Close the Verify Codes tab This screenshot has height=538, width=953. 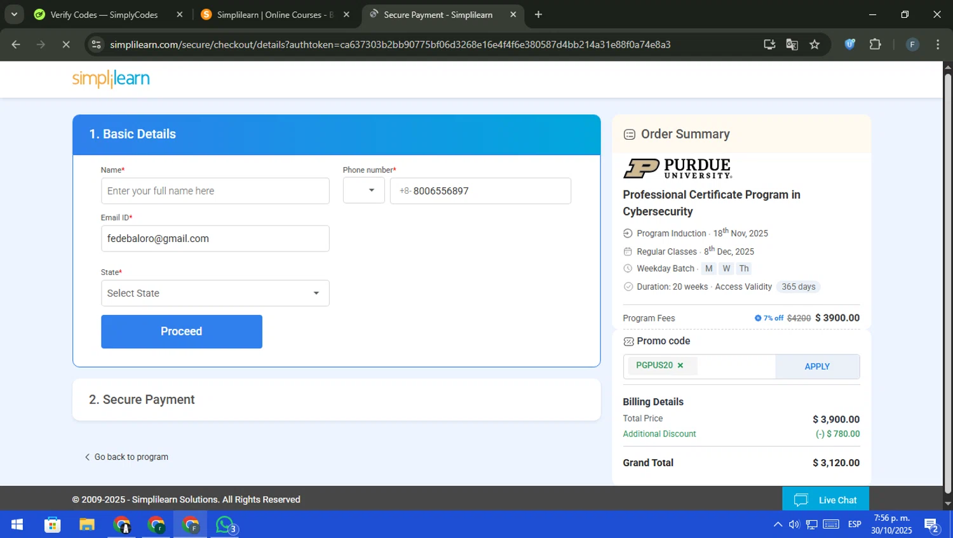point(180,15)
